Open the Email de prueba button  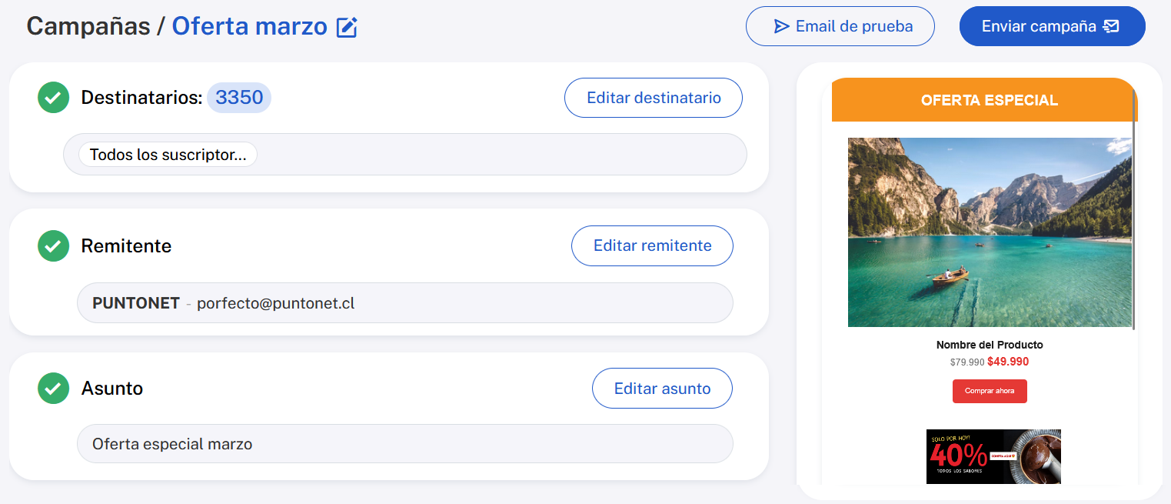point(840,27)
